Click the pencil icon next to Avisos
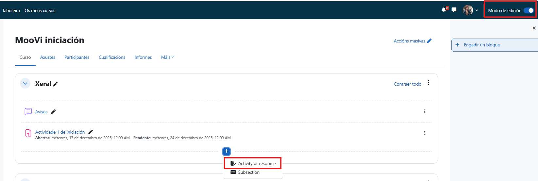The height and width of the screenshot is (181, 538). (x=54, y=112)
